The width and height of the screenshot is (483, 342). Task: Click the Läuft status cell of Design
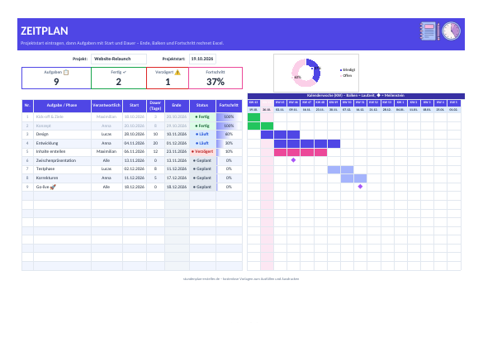(202, 135)
